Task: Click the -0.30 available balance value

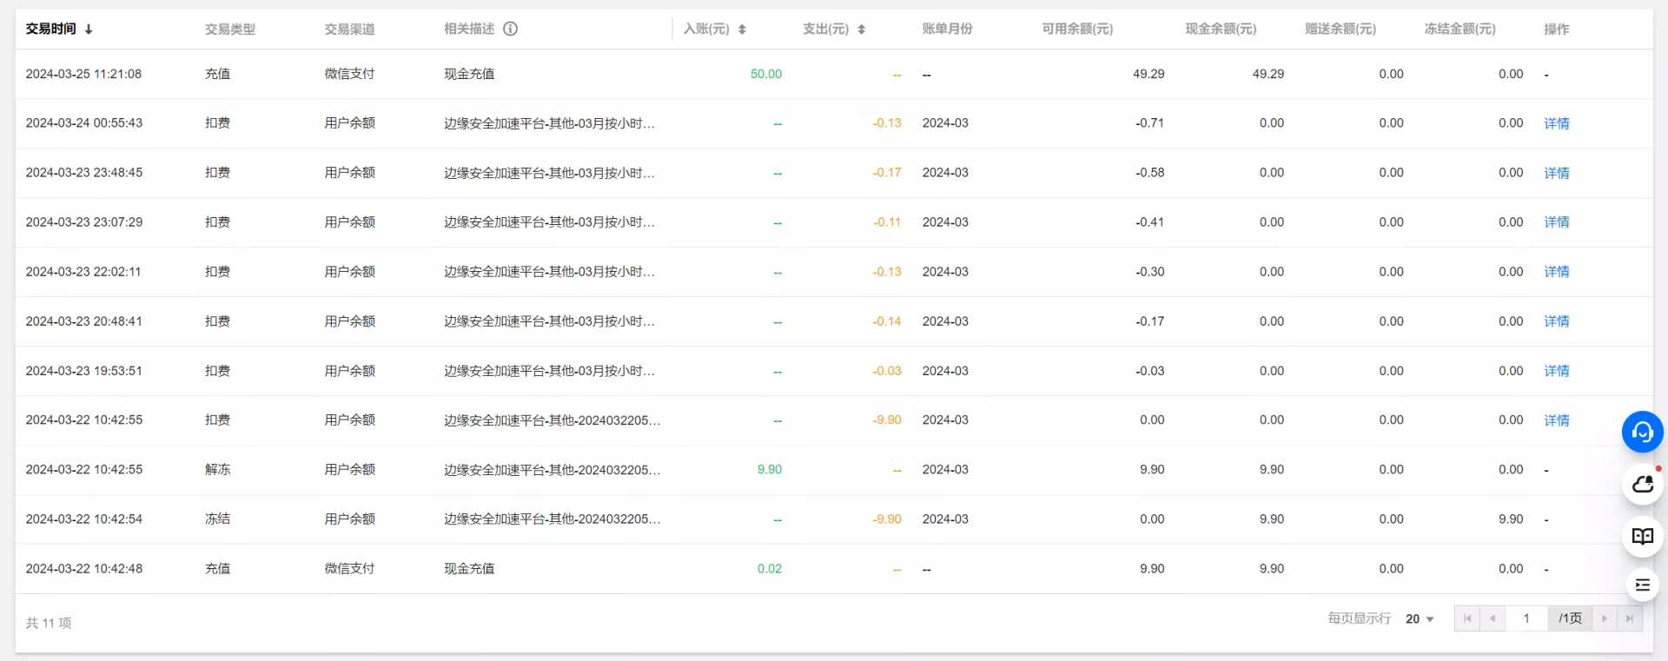Action: coord(1150,272)
